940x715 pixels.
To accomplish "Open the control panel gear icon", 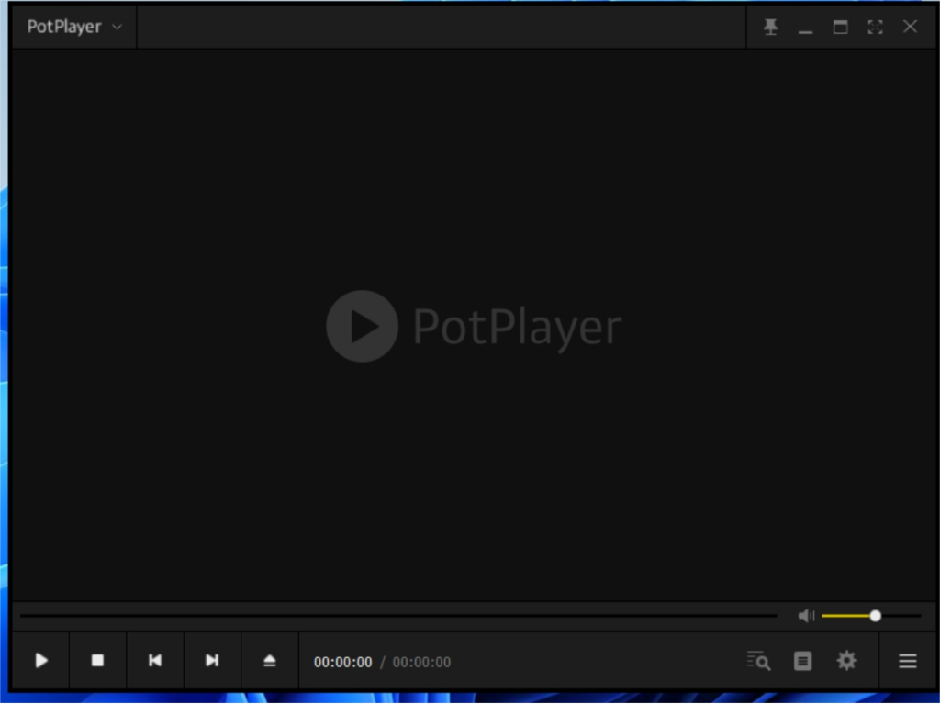I will tap(846, 661).
